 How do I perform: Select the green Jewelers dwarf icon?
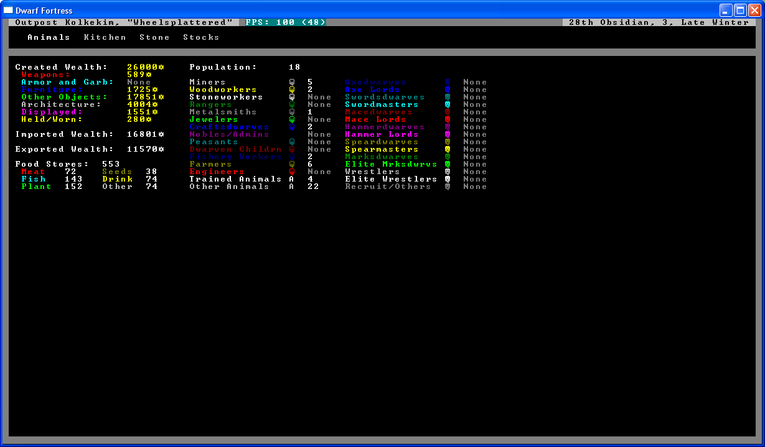click(x=292, y=119)
